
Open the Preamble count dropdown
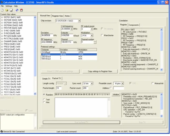click(122, 83)
